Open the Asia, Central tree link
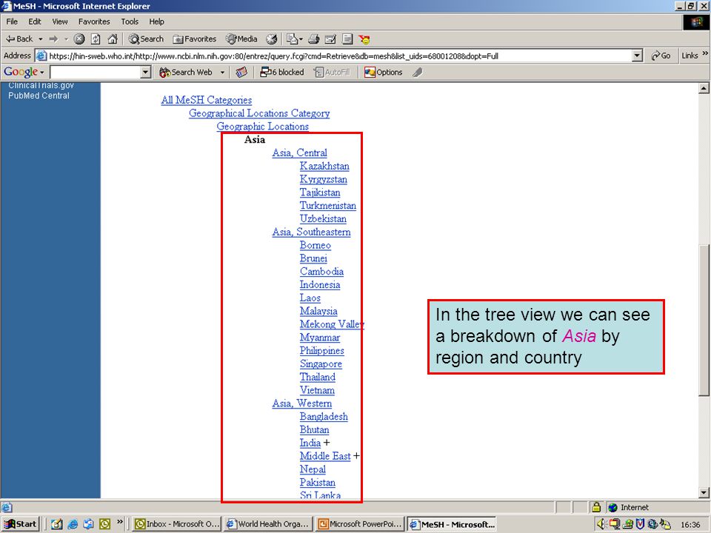Image resolution: width=711 pixels, height=533 pixels. (300, 152)
